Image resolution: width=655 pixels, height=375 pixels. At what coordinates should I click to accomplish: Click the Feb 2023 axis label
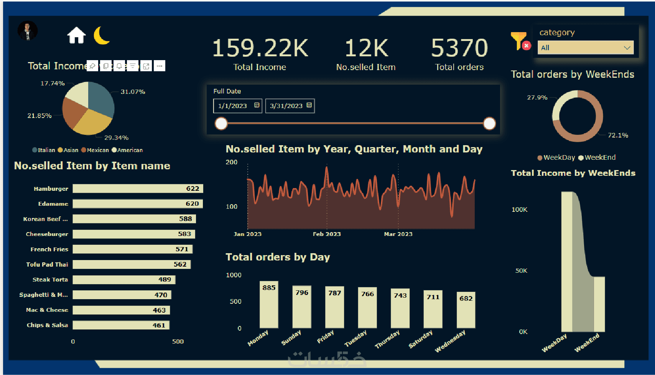327,234
